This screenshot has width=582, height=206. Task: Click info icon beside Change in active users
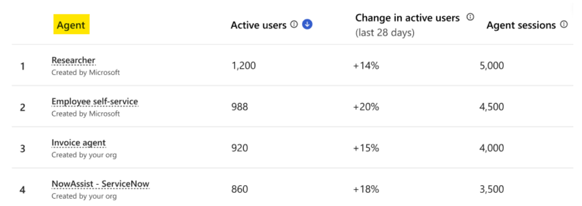click(x=470, y=17)
